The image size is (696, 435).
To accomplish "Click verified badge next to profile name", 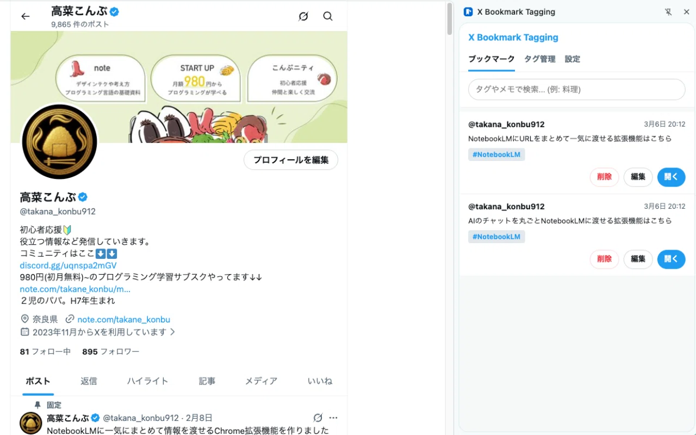I will (x=83, y=197).
